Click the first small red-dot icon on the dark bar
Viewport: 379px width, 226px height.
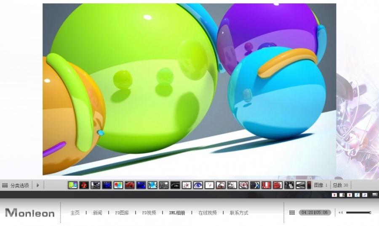click(334, 194)
